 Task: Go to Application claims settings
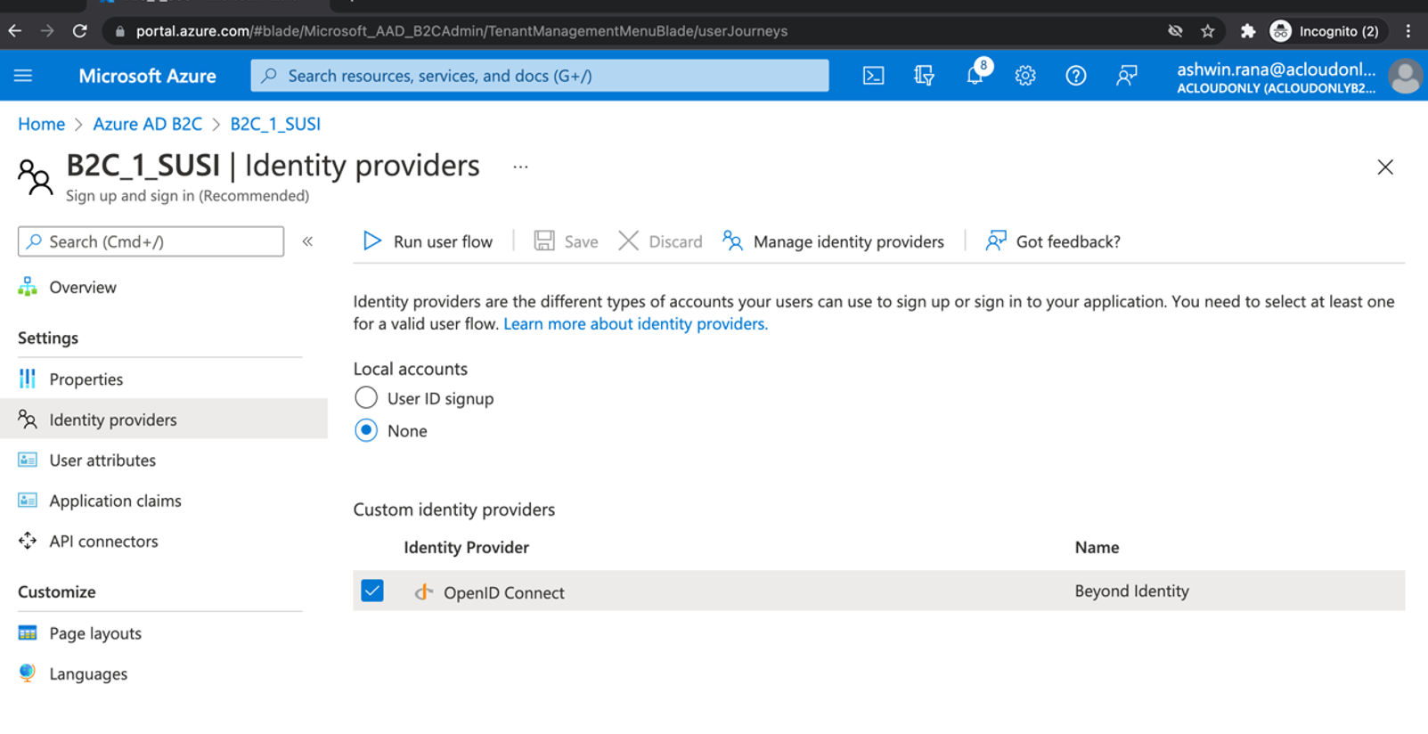pyautogui.click(x=115, y=501)
